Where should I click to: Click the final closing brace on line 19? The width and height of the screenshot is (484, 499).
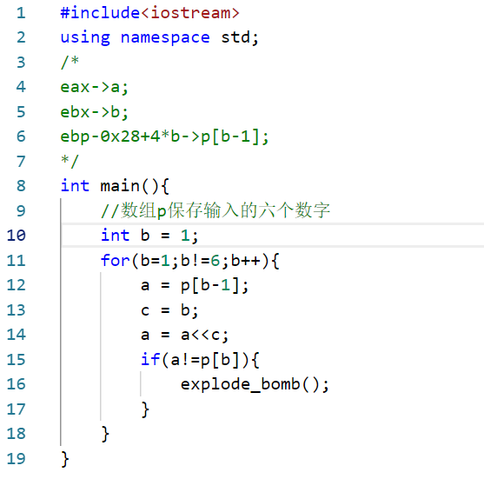[65, 459]
